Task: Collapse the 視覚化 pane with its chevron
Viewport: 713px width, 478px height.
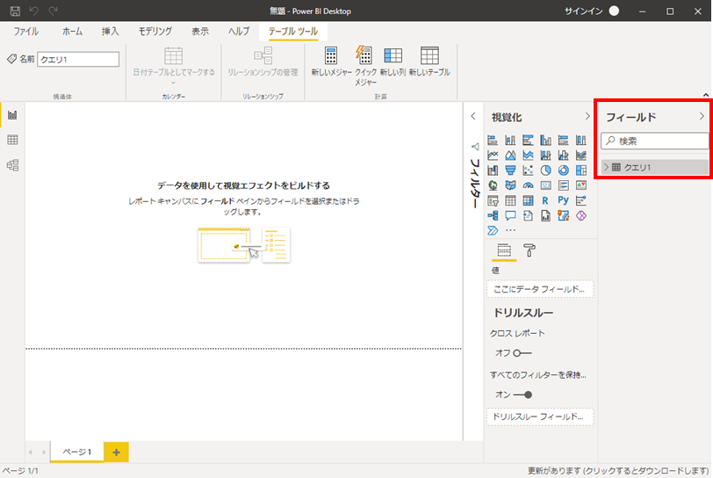Action: (x=587, y=116)
